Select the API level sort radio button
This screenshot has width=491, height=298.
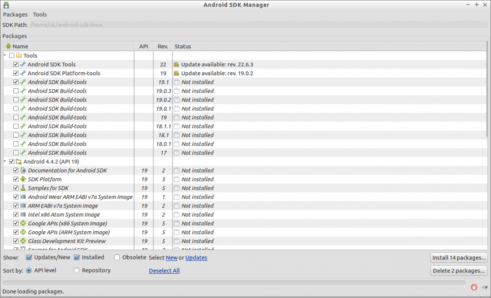tap(29, 271)
